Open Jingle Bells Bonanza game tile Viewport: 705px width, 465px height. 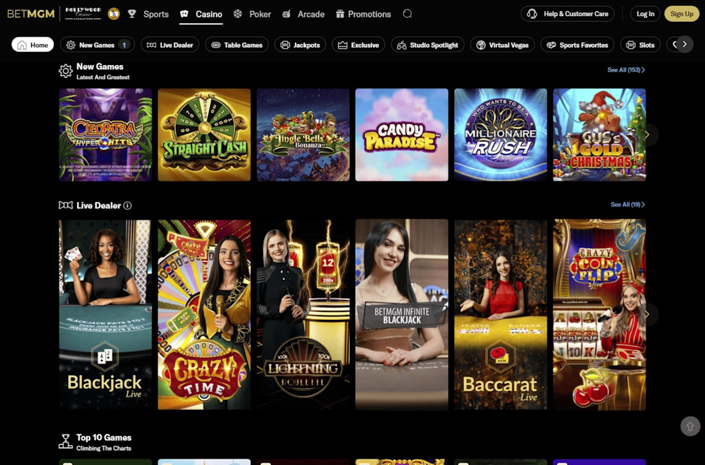click(x=303, y=135)
